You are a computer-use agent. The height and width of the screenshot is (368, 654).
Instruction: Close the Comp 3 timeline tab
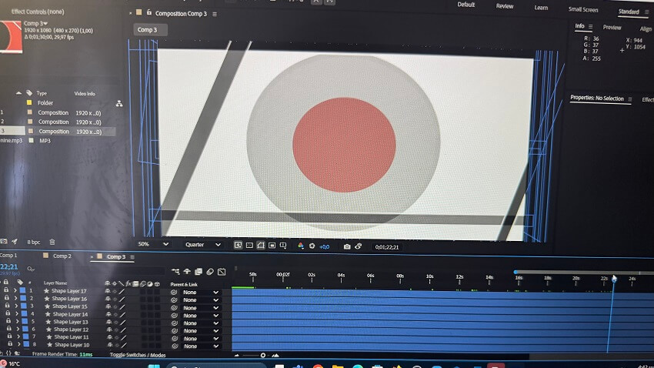pos(92,257)
